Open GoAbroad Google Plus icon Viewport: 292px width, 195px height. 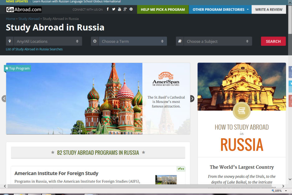[x=125, y=9]
